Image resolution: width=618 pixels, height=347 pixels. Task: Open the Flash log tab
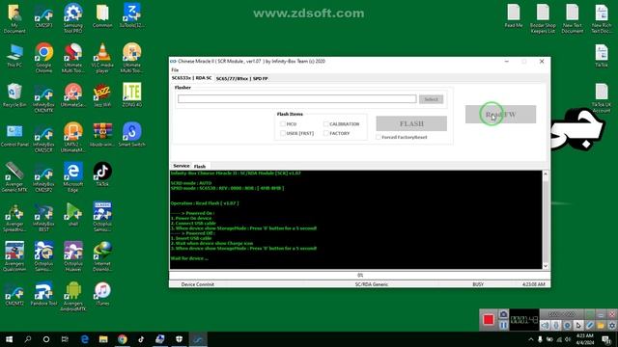pyautogui.click(x=200, y=167)
